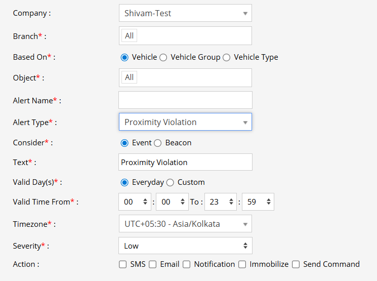Open the Company dropdown showing Shivam-Test

(x=185, y=13)
